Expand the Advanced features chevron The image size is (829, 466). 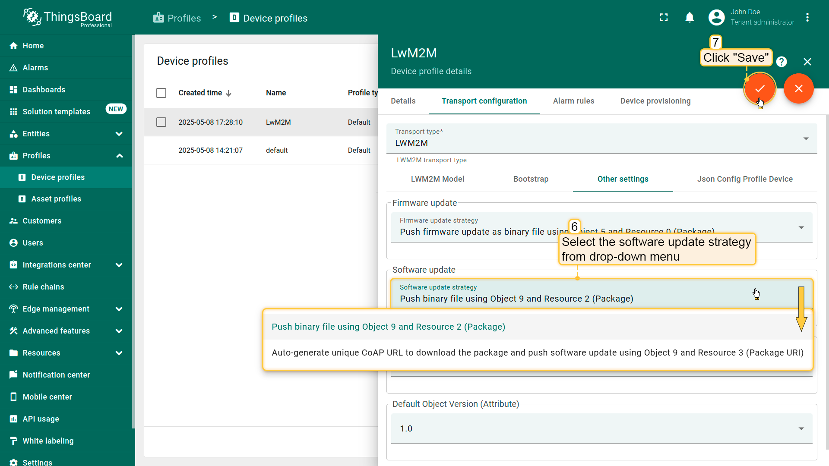click(x=119, y=331)
